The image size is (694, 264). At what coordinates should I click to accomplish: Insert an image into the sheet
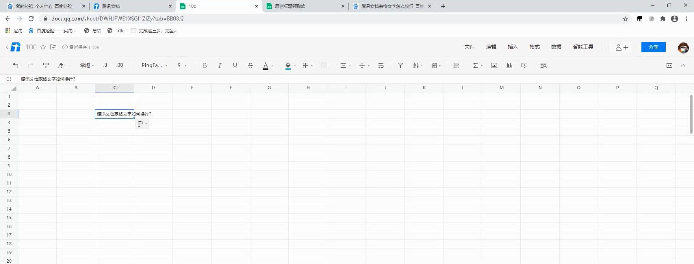tap(494, 65)
